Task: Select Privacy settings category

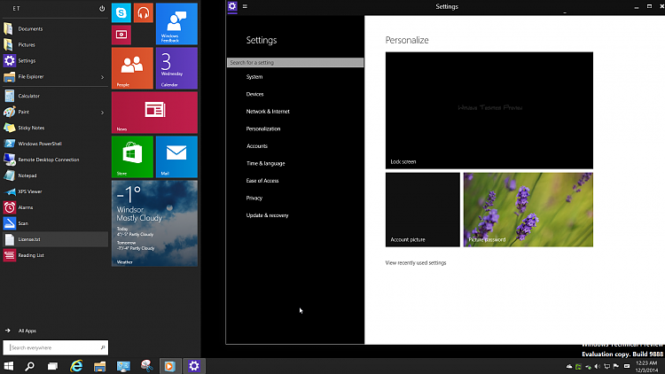Action: [254, 198]
